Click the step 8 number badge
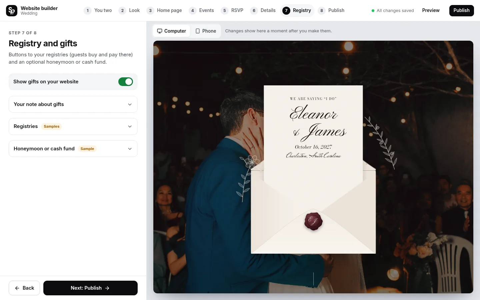The image size is (480, 300). click(x=322, y=11)
